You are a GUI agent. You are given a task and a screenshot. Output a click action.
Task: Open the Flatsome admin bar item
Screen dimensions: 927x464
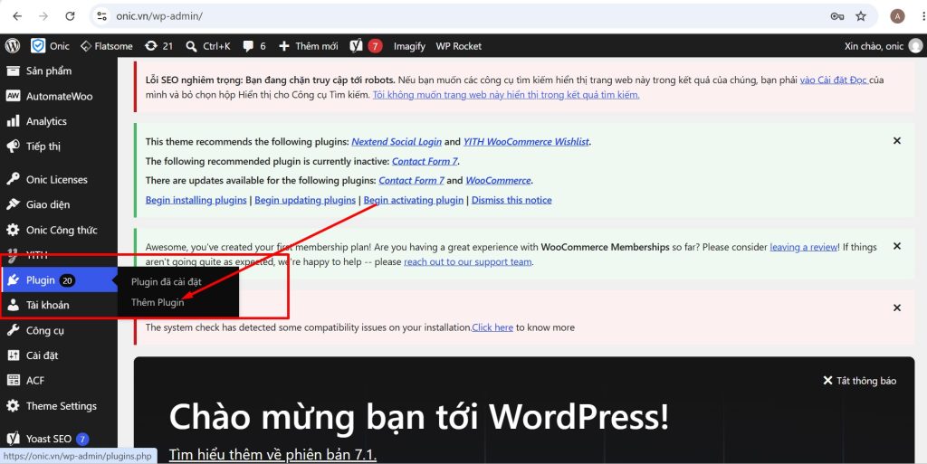click(107, 45)
